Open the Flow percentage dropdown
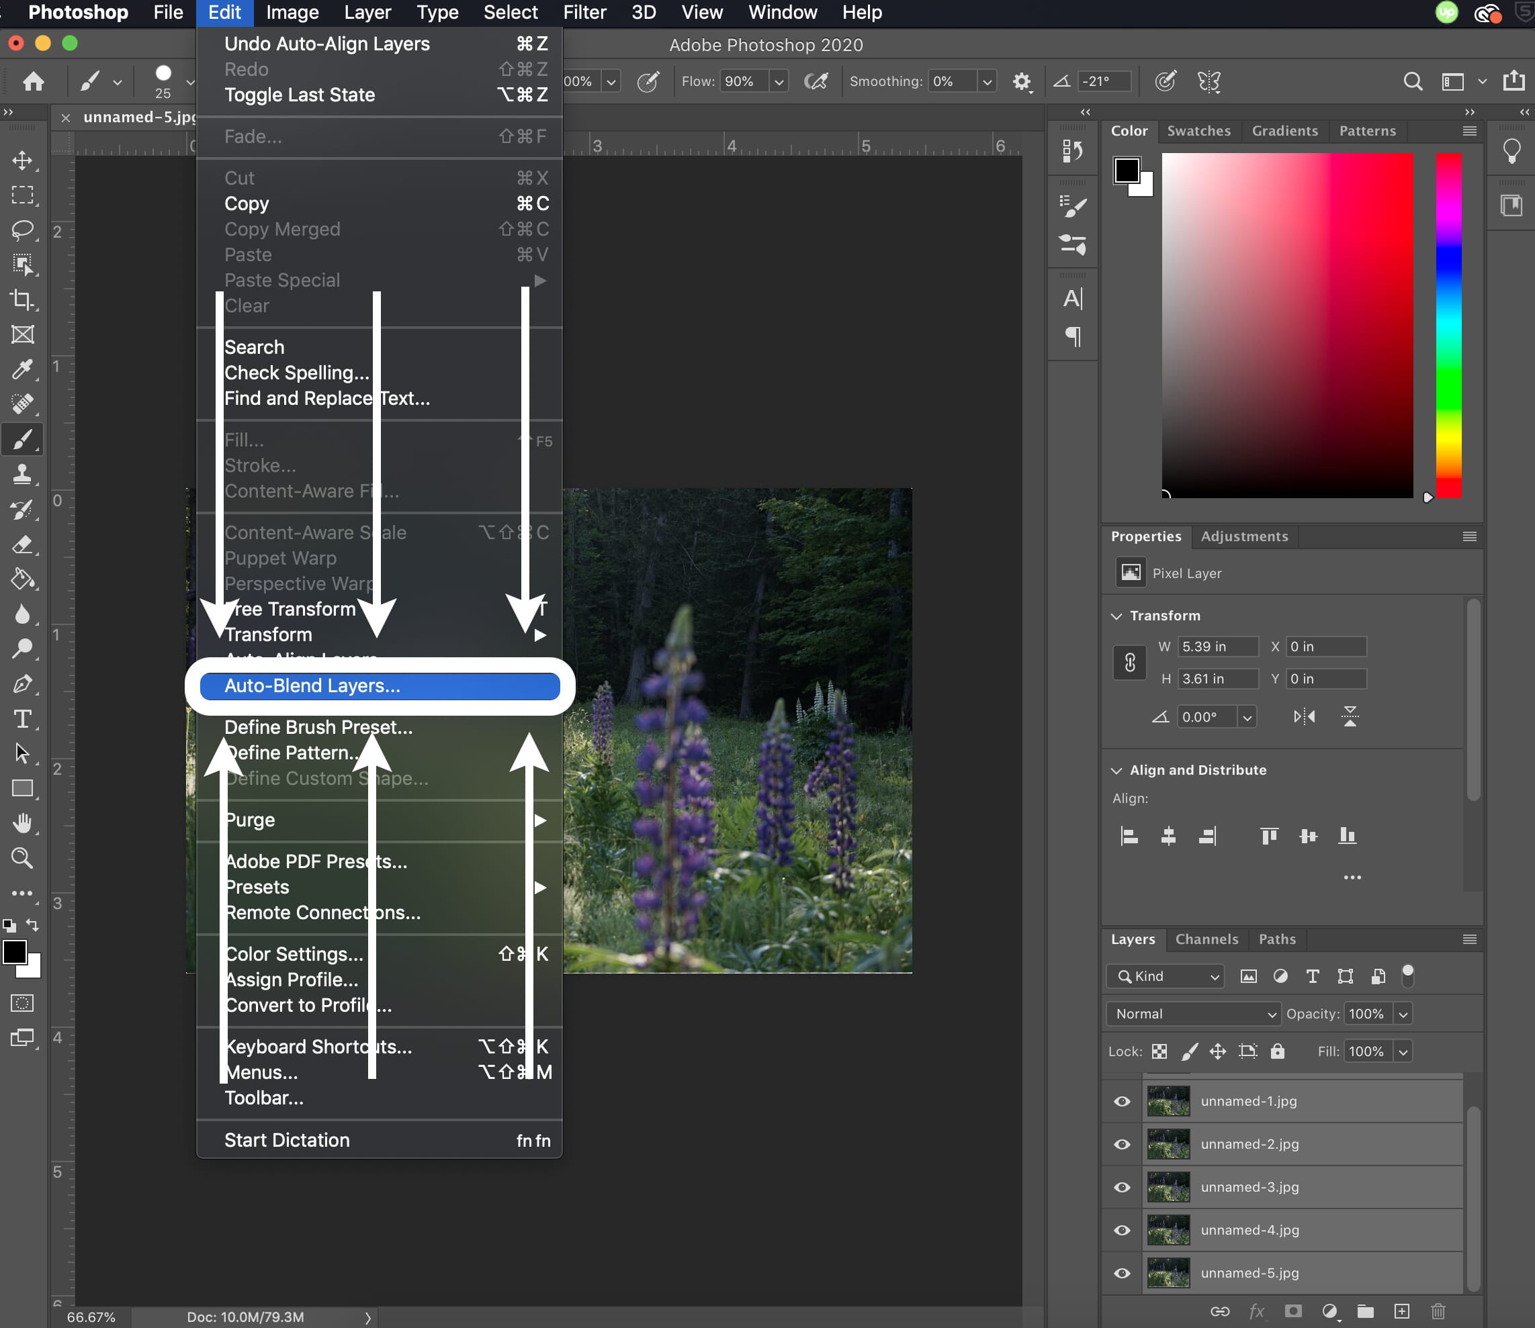This screenshot has height=1328, width=1535. coord(778,81)
